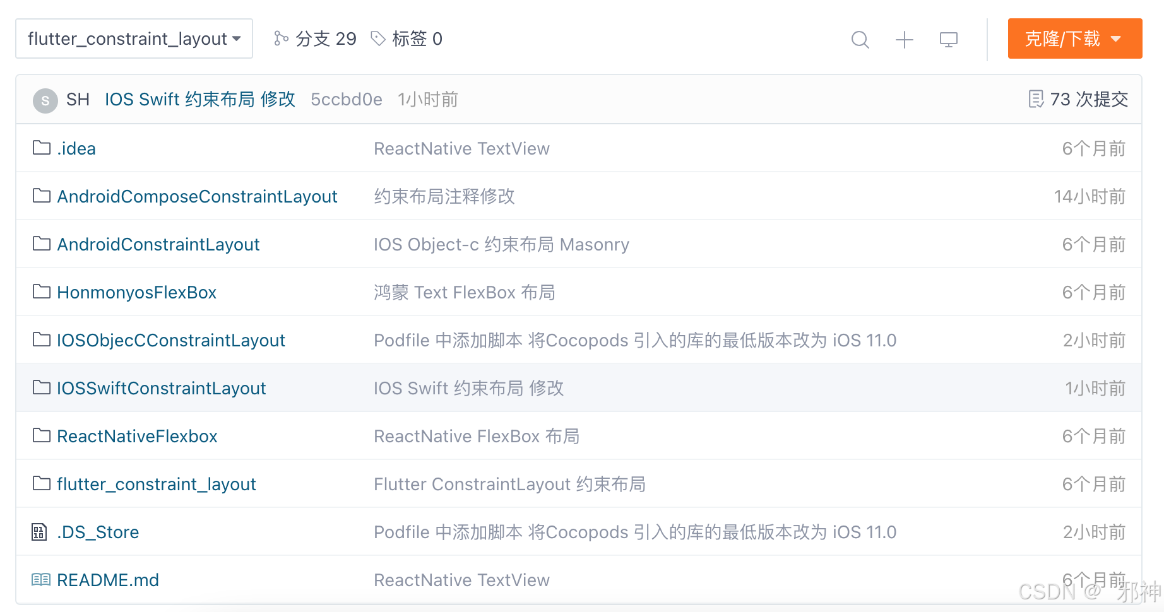The height and width of the screenshot is (612, 1164).
Task: Open latest commit message IOS Swift 约束布局 修改
Action: click(x=200, y=100)
